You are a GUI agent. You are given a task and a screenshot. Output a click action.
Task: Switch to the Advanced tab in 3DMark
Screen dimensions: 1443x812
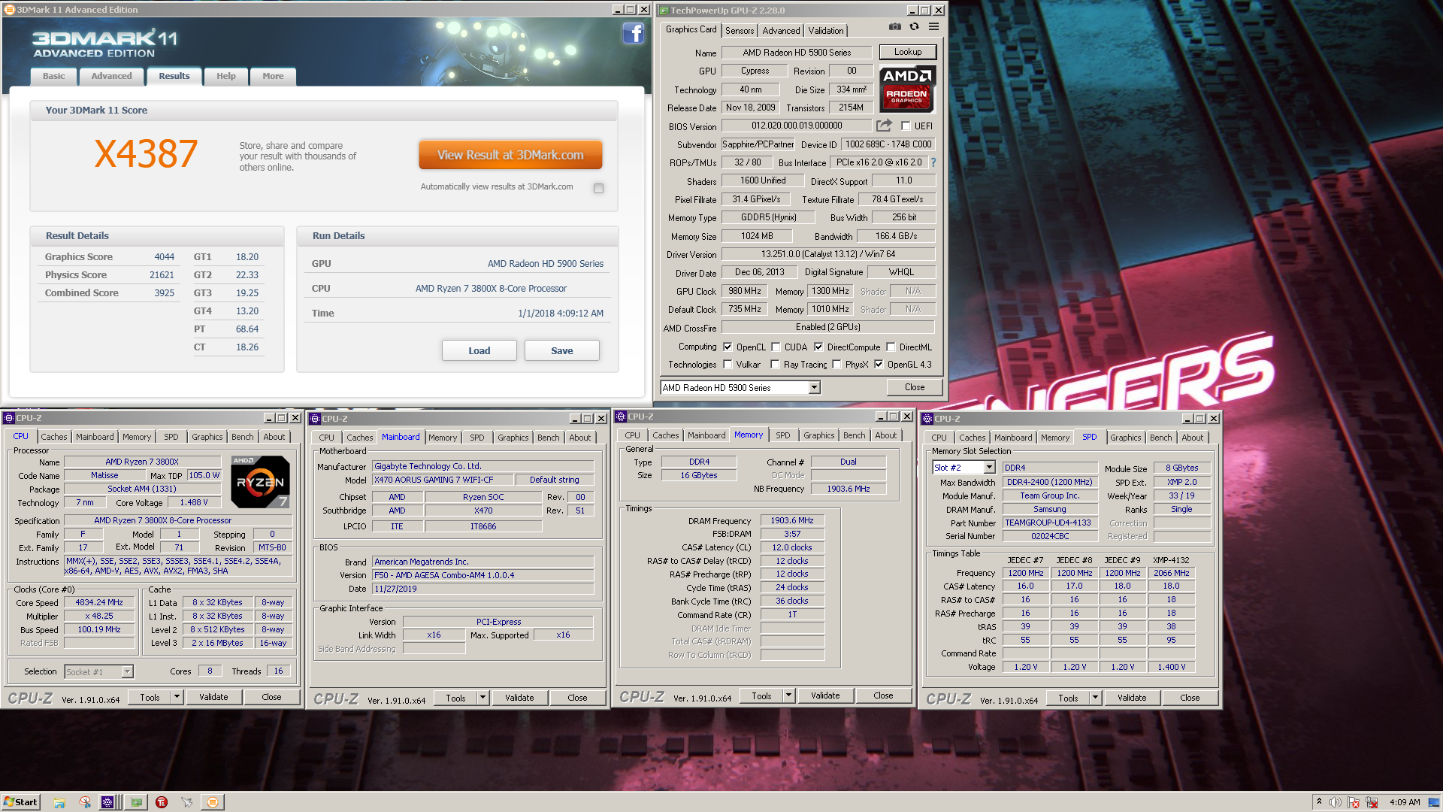click(x=111, y=76)
